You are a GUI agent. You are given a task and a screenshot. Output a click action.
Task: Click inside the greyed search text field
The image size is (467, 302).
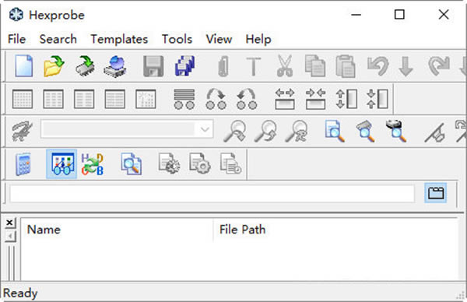pos(118,129)
